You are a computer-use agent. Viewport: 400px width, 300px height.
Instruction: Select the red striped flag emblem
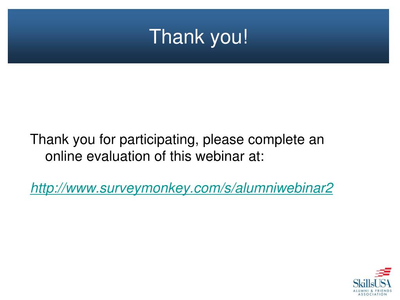tap(383, 272)
